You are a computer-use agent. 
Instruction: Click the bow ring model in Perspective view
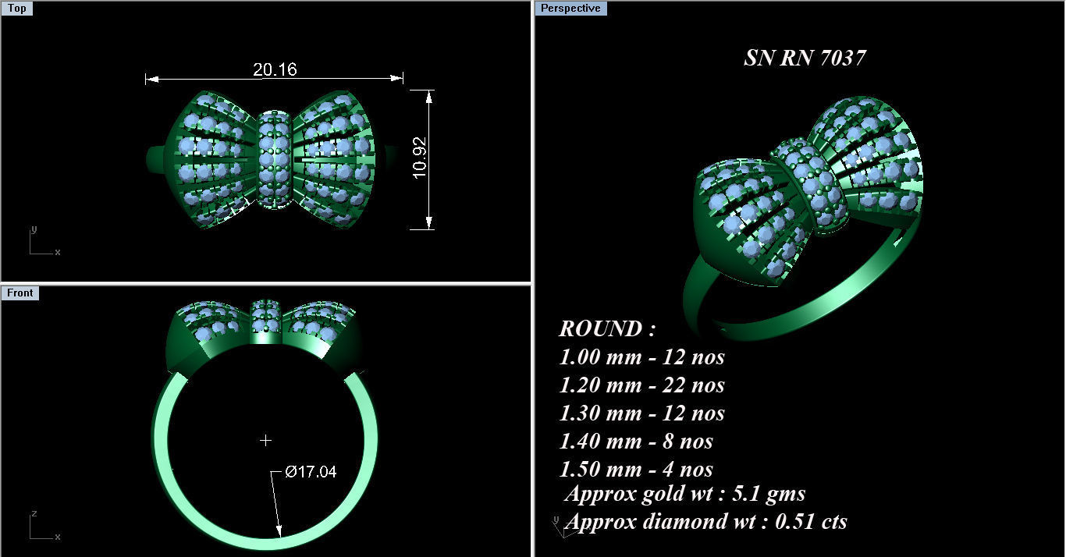[804, 218]
